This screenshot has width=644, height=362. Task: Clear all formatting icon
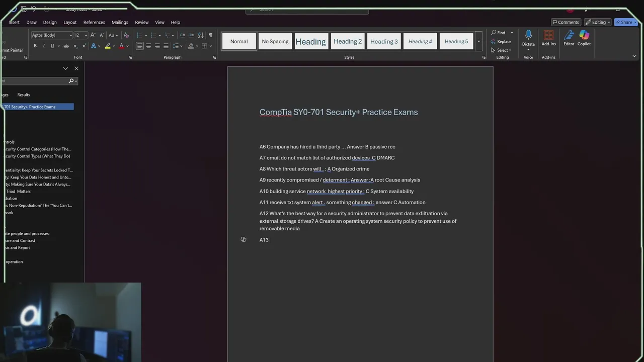tap(126, 35)
